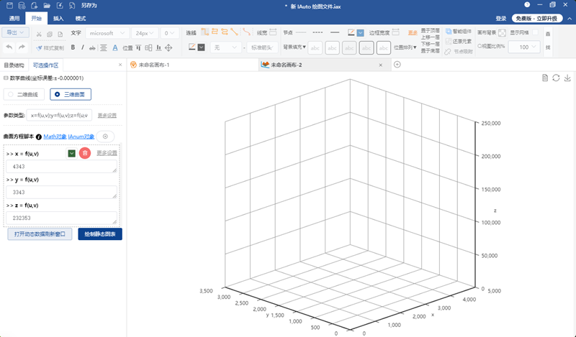Open the microsoft font dropdown
This screenshot has width=576, height=337.
click(107, 33)
